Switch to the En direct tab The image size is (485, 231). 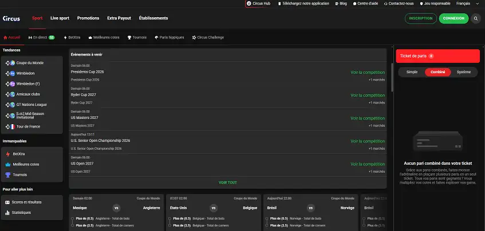click(x=41, y=37)
